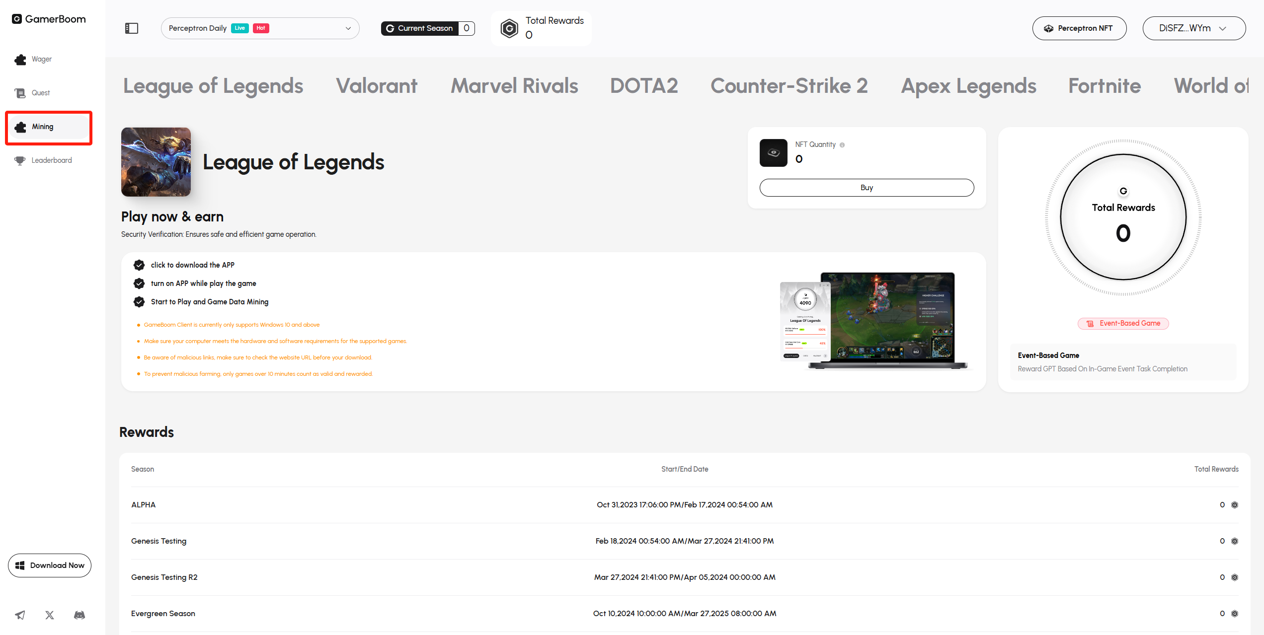Click the Genesis Testing season name

coord(159,541)
